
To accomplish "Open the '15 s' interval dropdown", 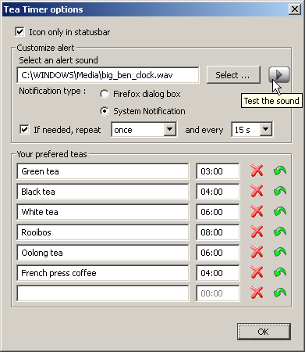I will [252, 130].
